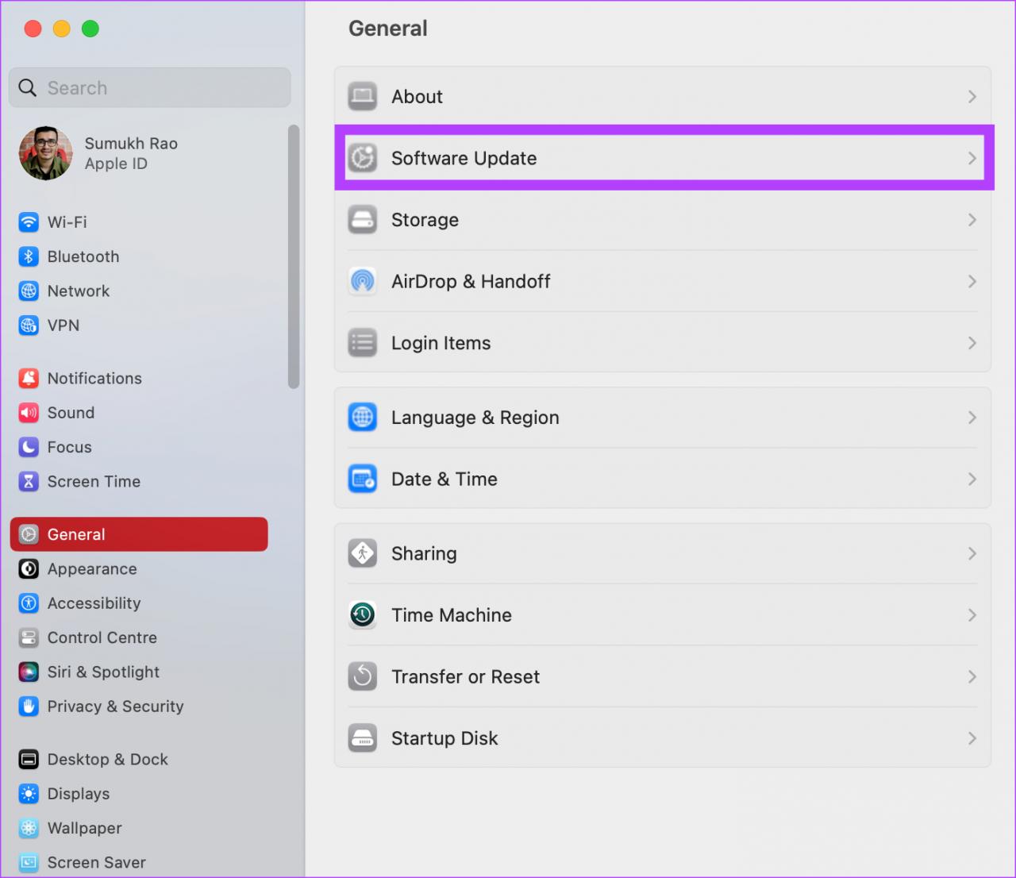Screen dimensions: 1016x878
Task: Click the Bluetooth icon in sidebar
Action: click(29, 256)
